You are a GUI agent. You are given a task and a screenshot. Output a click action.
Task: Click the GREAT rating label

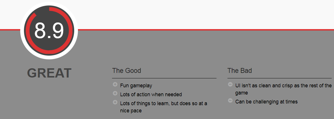(49, 73)
